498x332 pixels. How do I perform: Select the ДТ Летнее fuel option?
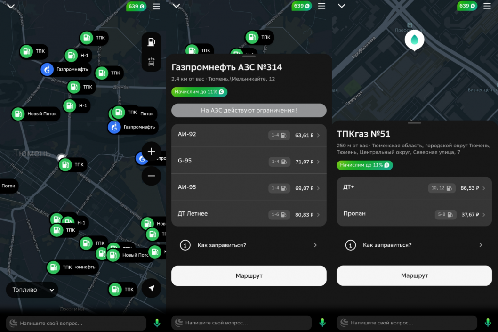click(249, 214)
